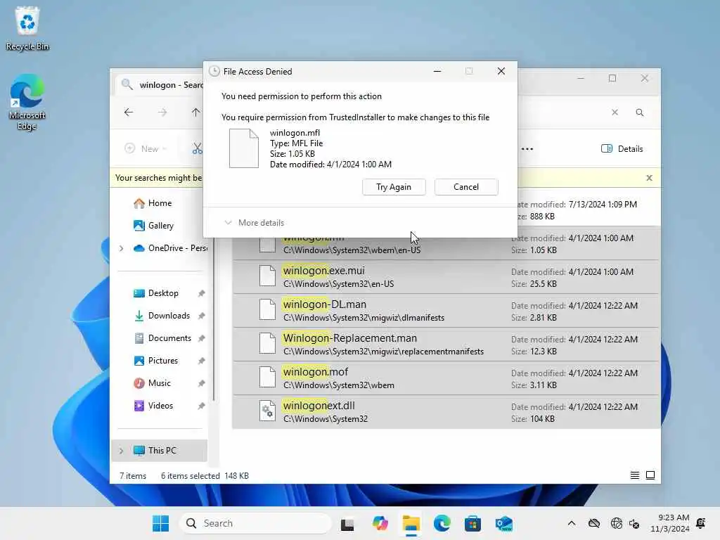720x540 pixels.
Task: Open the Windows Start menu
Action: click(x=161, y=523)
